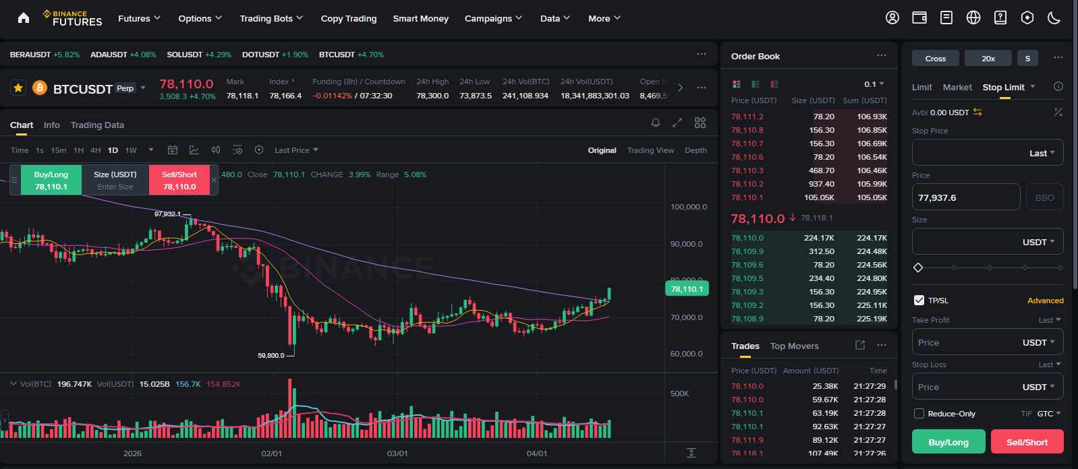Open Copy Trading menu item

(x=349, y=18)
